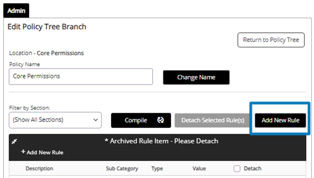Viewport: 314px width, 178px height.
Task: Select the Type column header
Action: click(157, 168)
